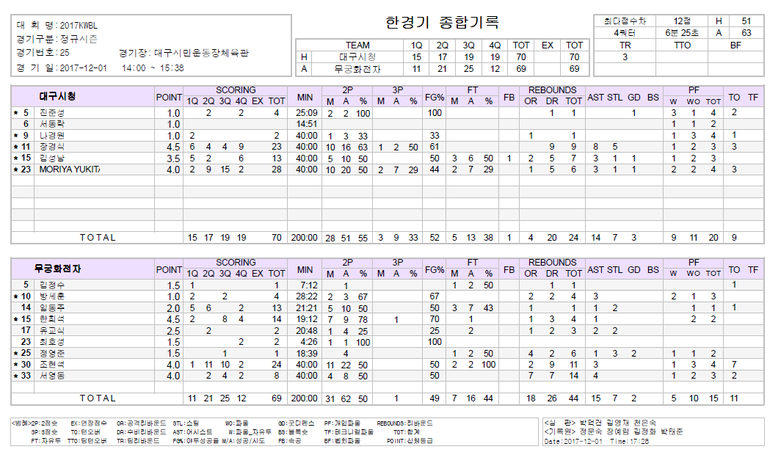Click the legend entry TF:테크니컬파울
Viewport: 781px width, 452px height.
348,432
